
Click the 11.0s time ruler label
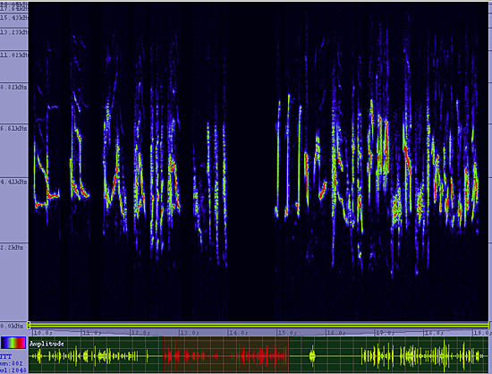click(x=91, y=333)
